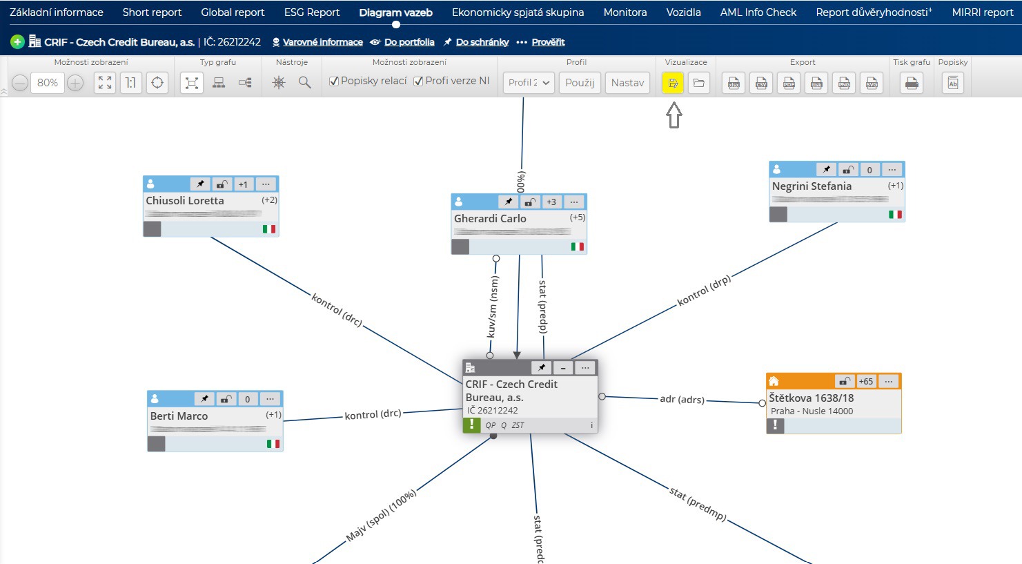Screen dimensions: 1022x564
Task: Expand +65 relations on Štětkova 1638/18 node
Action: [865, 381]
